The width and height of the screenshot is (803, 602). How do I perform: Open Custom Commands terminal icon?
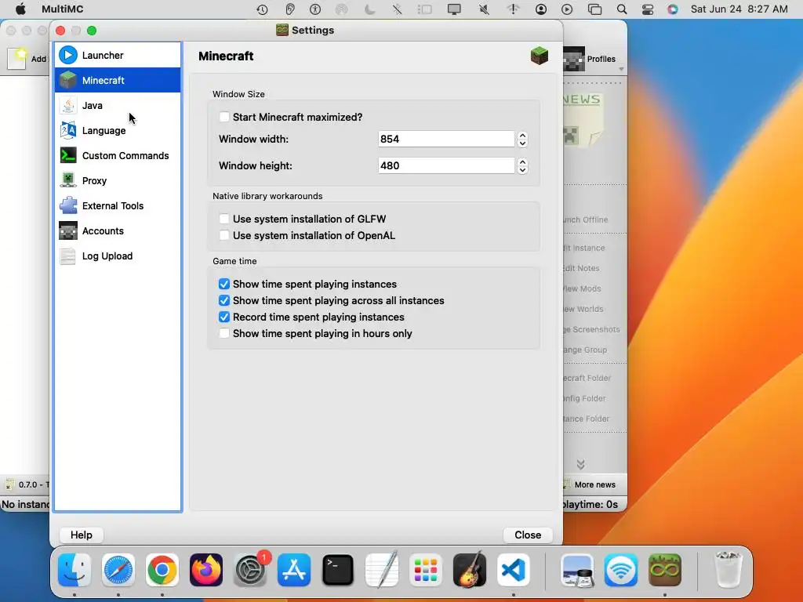pos(68,155)
